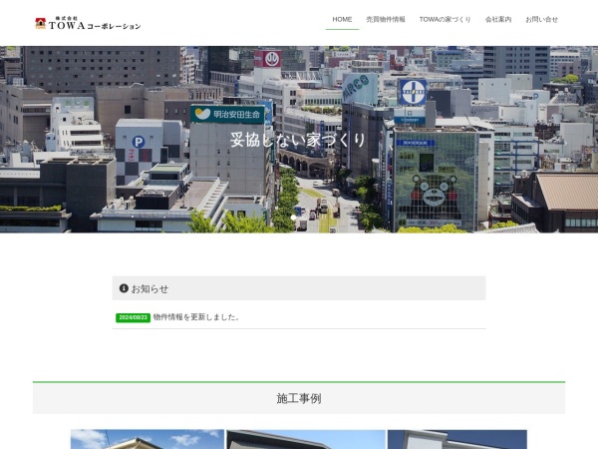Go to 売買物件情報 in the navigation
598x449 pixels.
click(x=385, y=20)
